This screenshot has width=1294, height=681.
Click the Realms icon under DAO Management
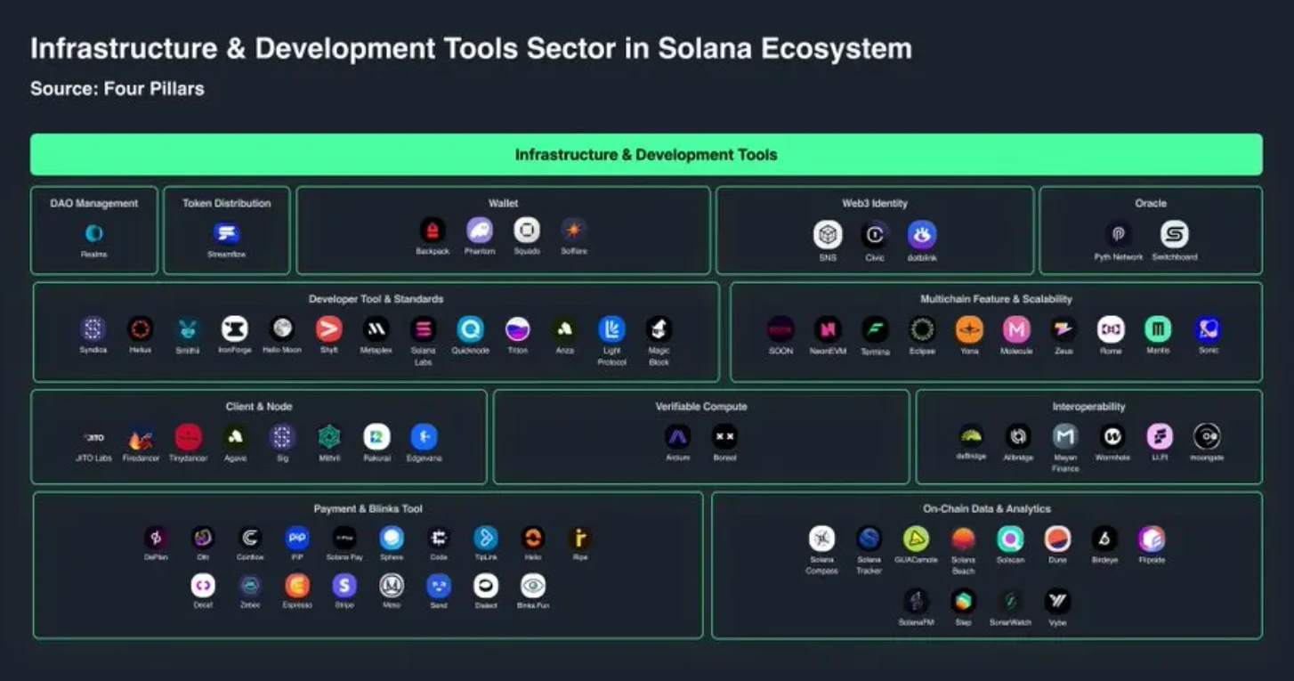point(93,233)
